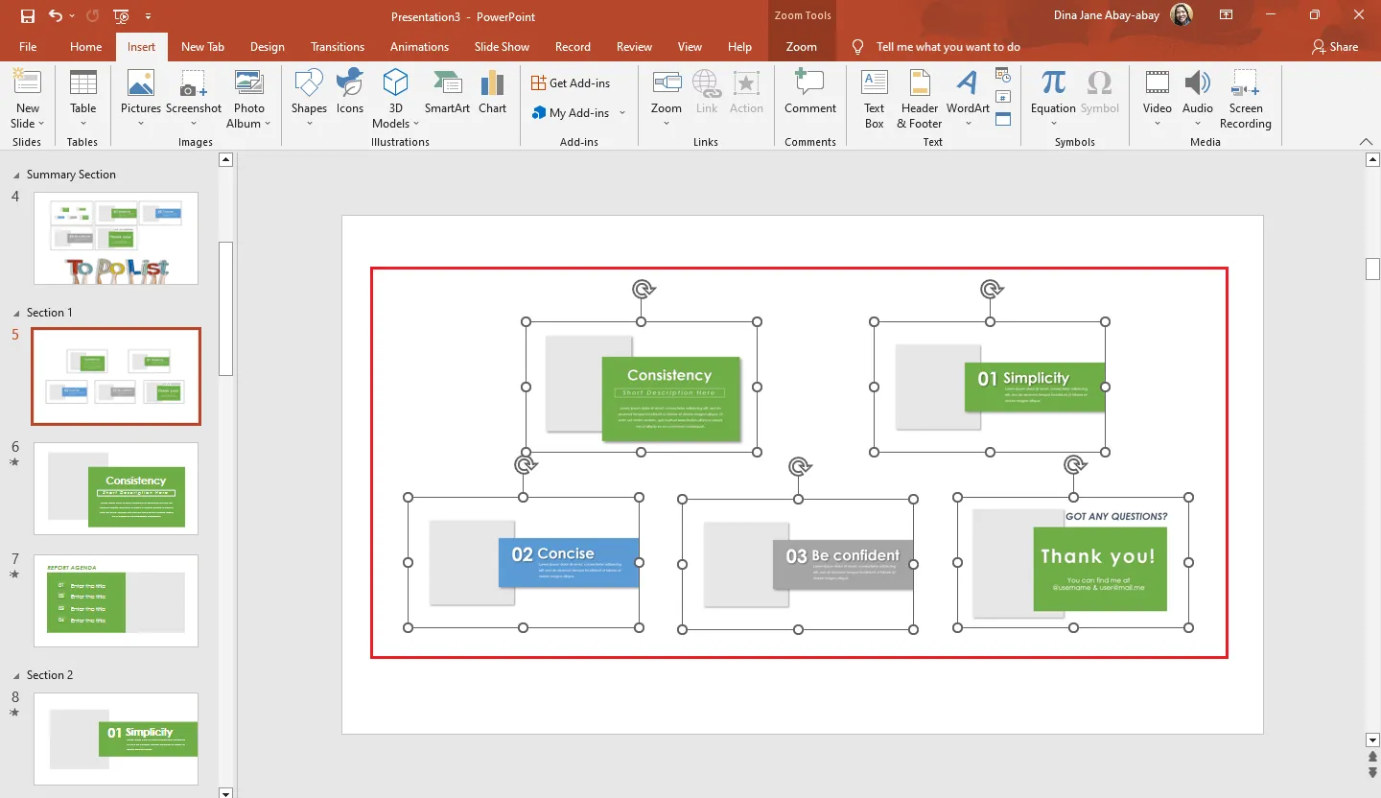Click the Text Box tool
The height and width of the screenshot is (798, 1381).
click(x=874, y=98)
